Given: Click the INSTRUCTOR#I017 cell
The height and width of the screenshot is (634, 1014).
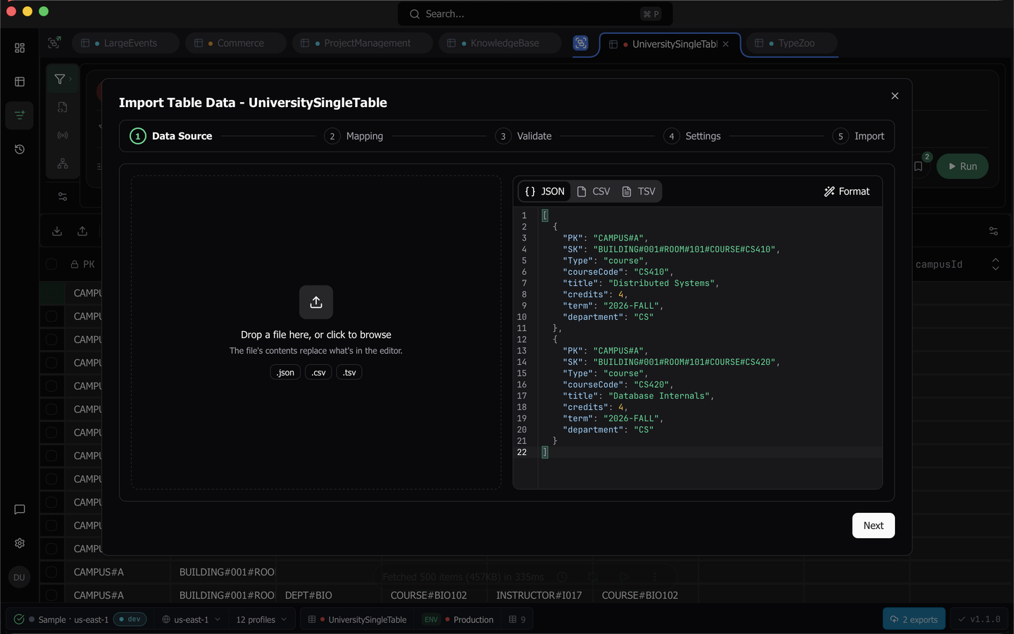Looking at the screenshot, I should [x=539, y=595].
